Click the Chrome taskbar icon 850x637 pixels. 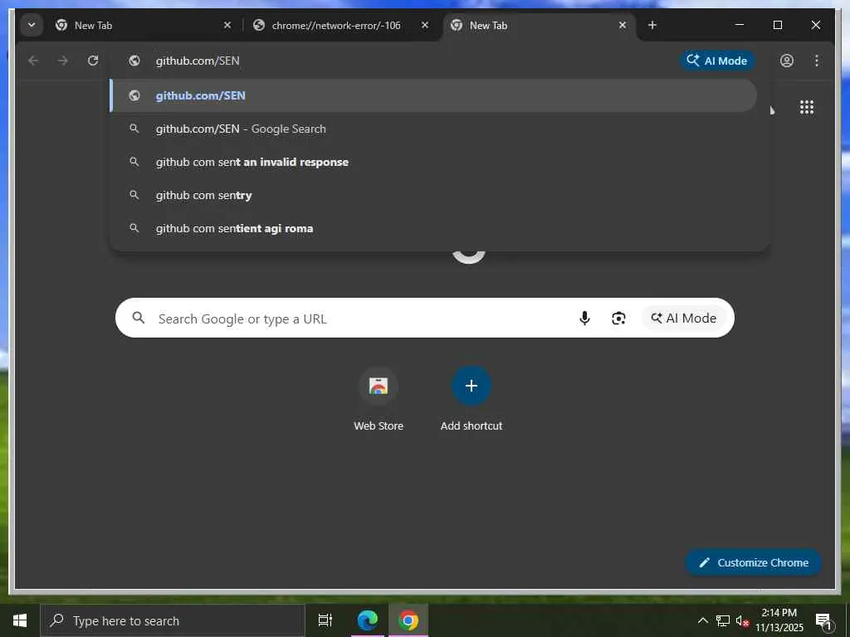click(408, 620)
